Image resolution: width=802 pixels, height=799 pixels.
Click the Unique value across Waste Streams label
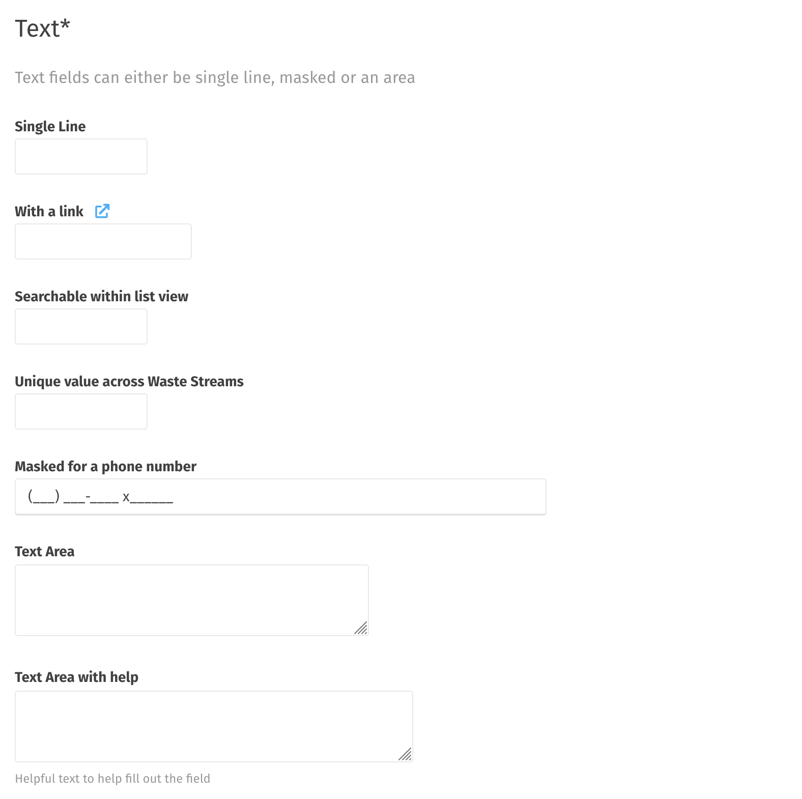click(x=129, y=381)
